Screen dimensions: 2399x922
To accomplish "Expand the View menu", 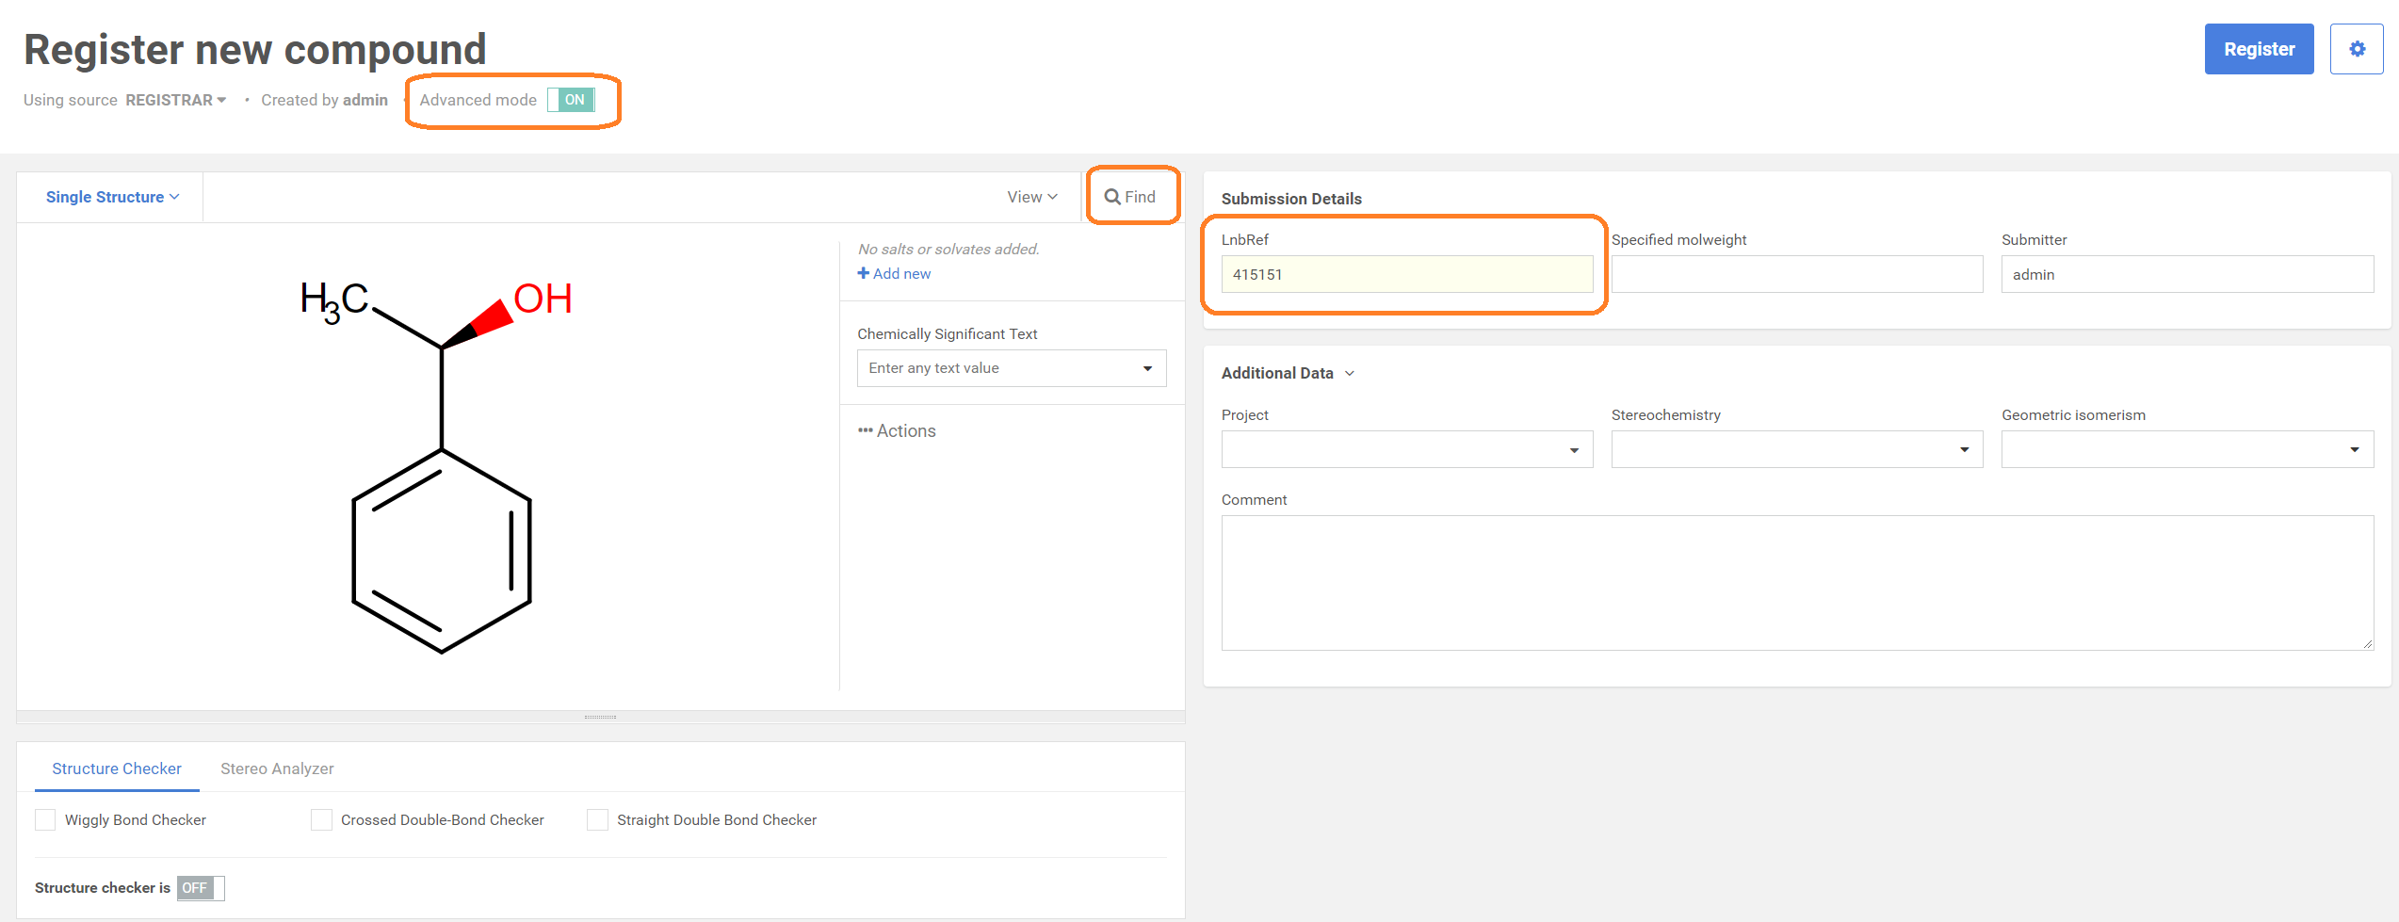I will coord(1031,197).
